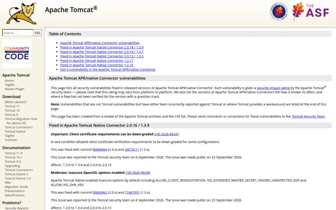Open commit f6bb04b2 link
This screenshot has height=210, width=336.
click(100, 193)
